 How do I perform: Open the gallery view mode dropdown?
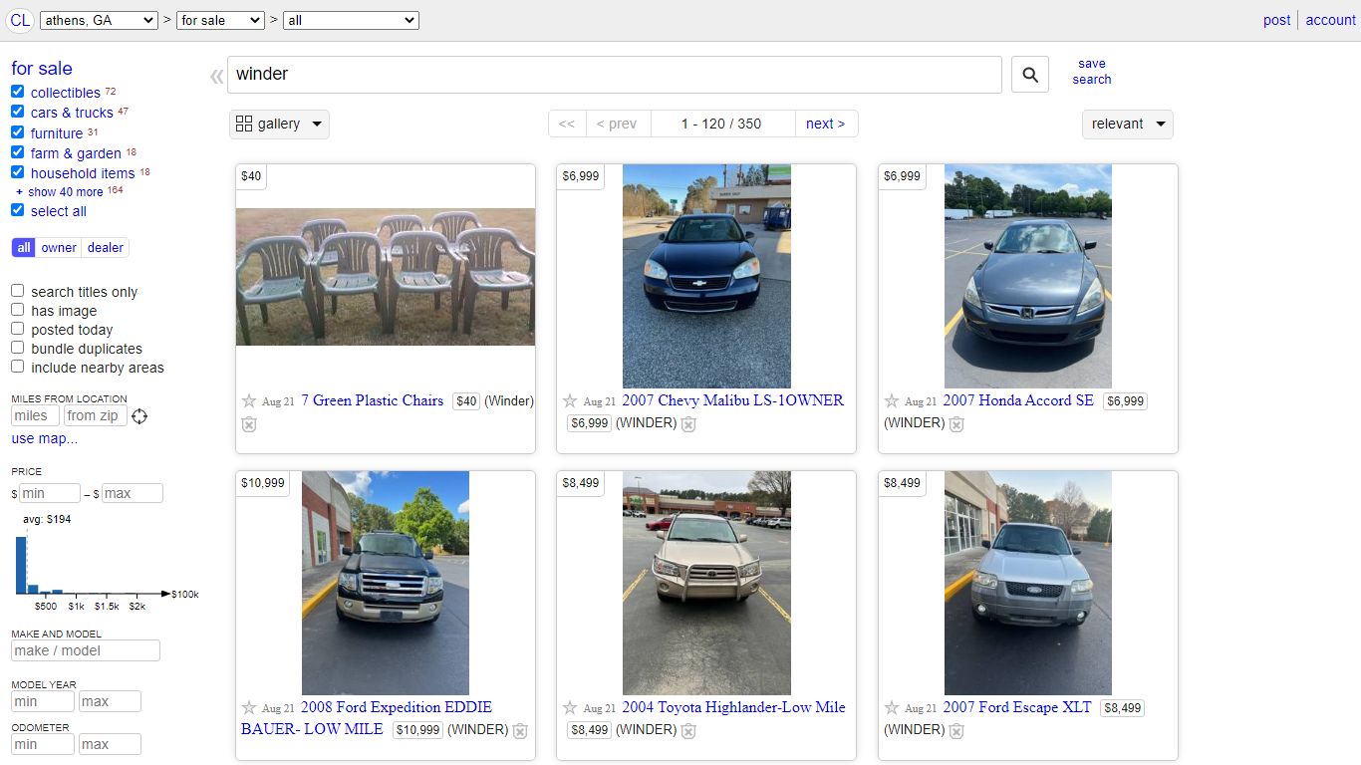click(279, 125)
